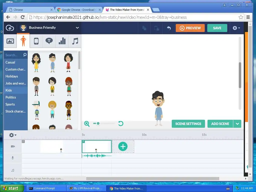The width and height of the screenshot is (256, 192).
Task: Pick the girl in yellow dress character
Action: tap(36, 63)
